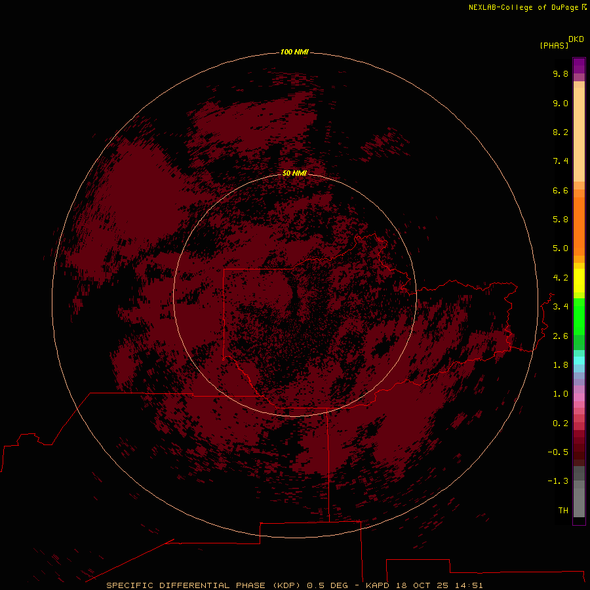Click the radar site center of the sweep
590x590 pixels.
click(x=295, y=296)
